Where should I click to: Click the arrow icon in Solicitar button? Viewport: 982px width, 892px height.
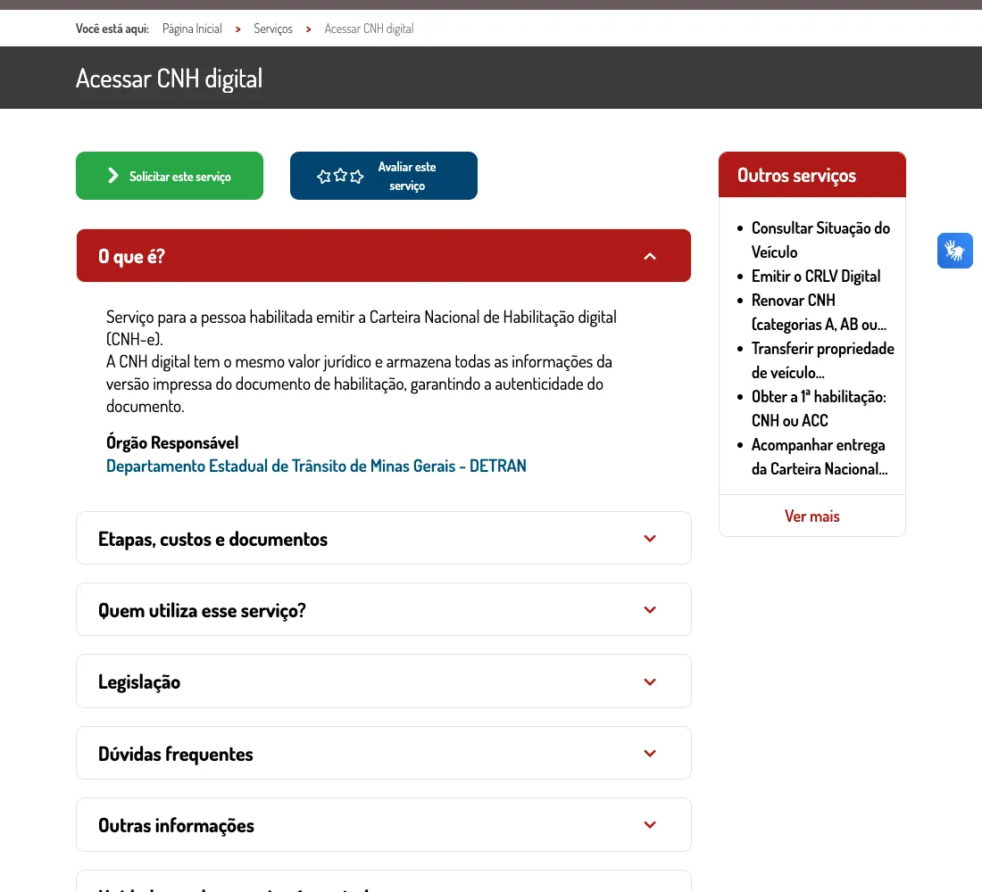(x=112, y=176)
